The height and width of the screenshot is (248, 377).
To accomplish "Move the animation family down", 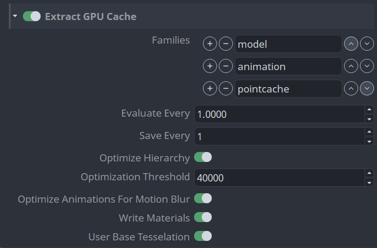I will tap(367, 67).
